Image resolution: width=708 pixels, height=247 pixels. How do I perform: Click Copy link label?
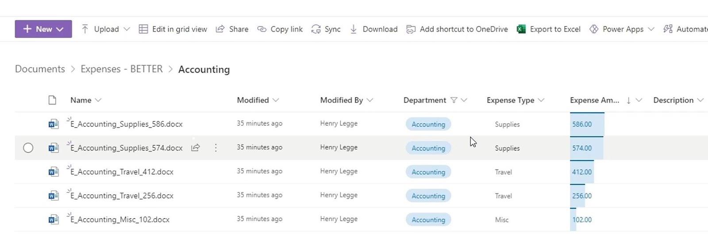pos(287,29)
